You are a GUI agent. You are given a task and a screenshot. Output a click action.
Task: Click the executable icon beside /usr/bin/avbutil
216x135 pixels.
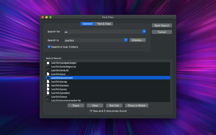[x=48, y=70]
